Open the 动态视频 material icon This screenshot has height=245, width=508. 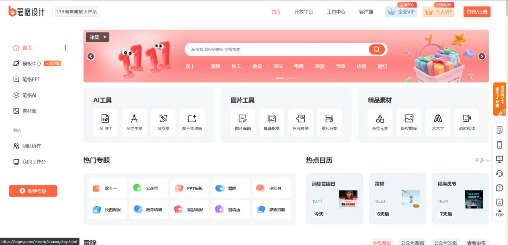[467, 121]
